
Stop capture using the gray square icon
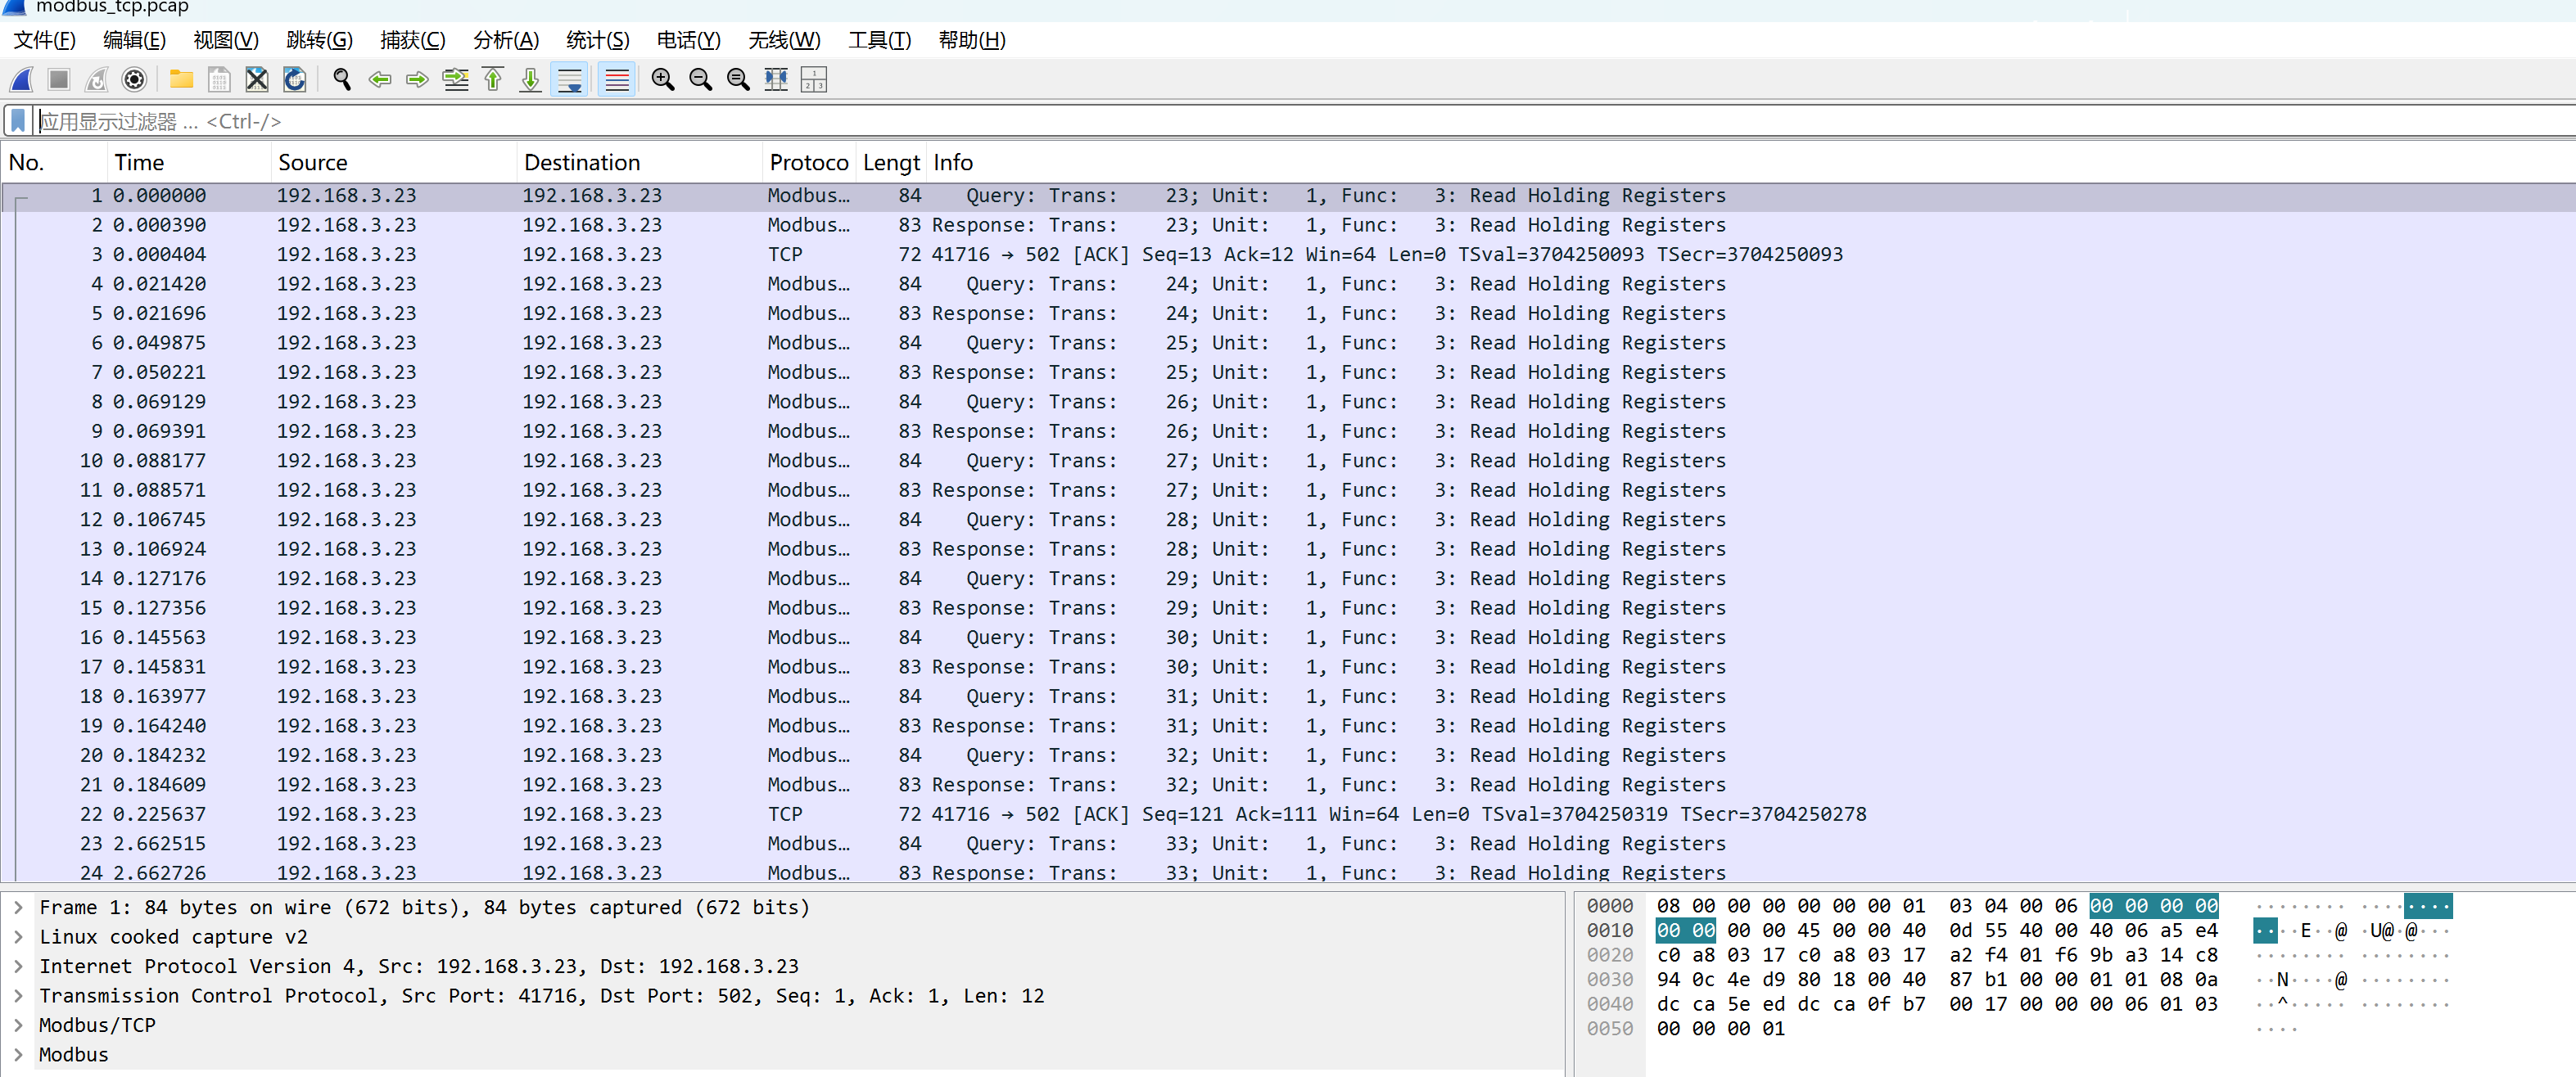[x=59, y=80]
